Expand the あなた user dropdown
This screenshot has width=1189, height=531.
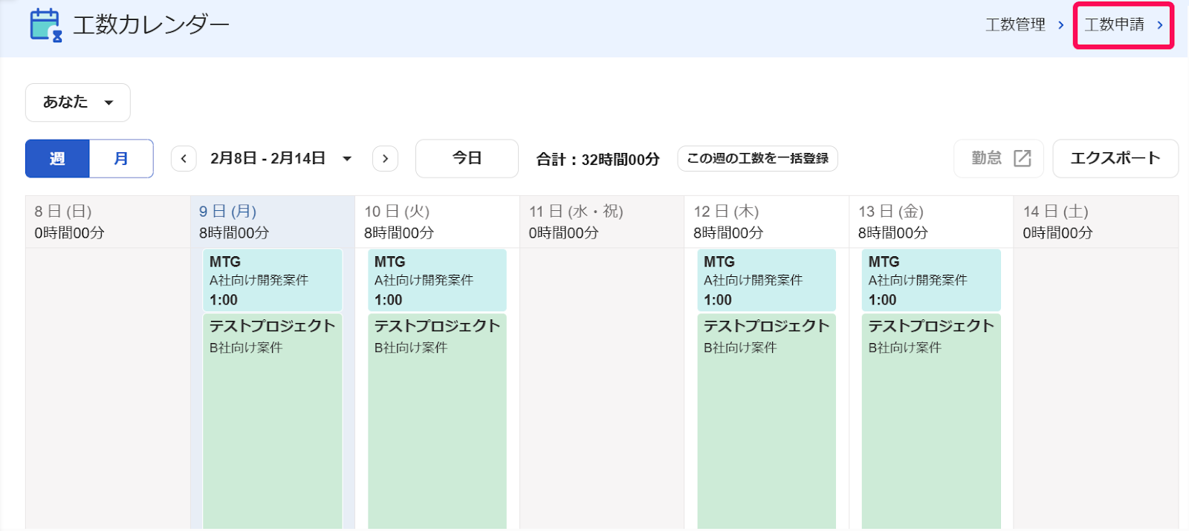(78, 102)
